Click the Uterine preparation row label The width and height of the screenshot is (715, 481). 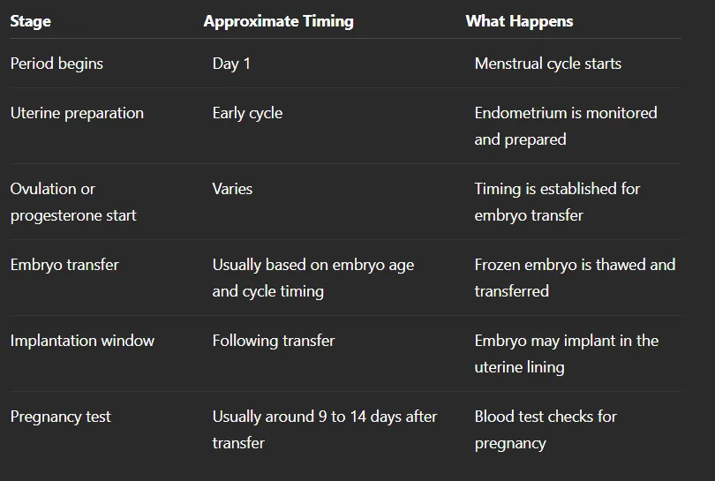tap(77, 113)
